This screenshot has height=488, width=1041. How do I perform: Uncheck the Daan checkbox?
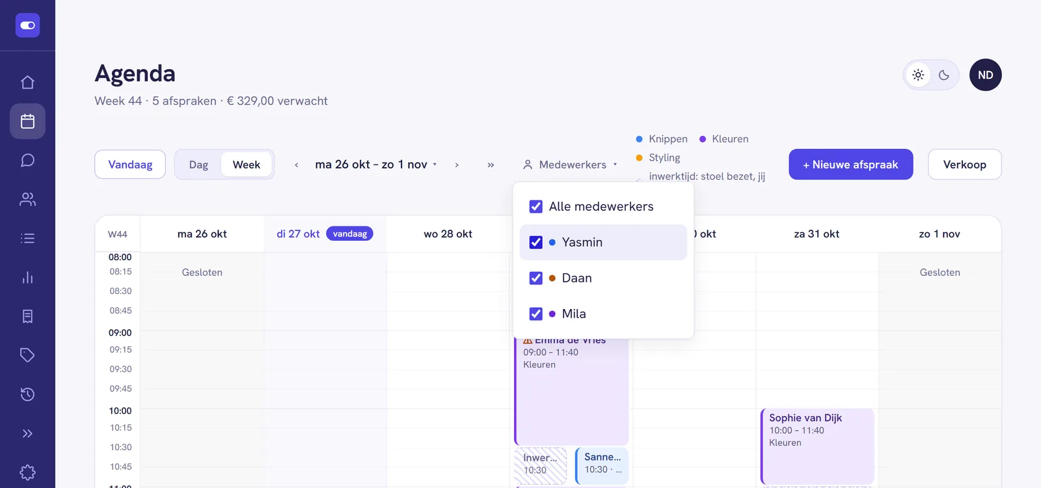(x=536, y=278)
